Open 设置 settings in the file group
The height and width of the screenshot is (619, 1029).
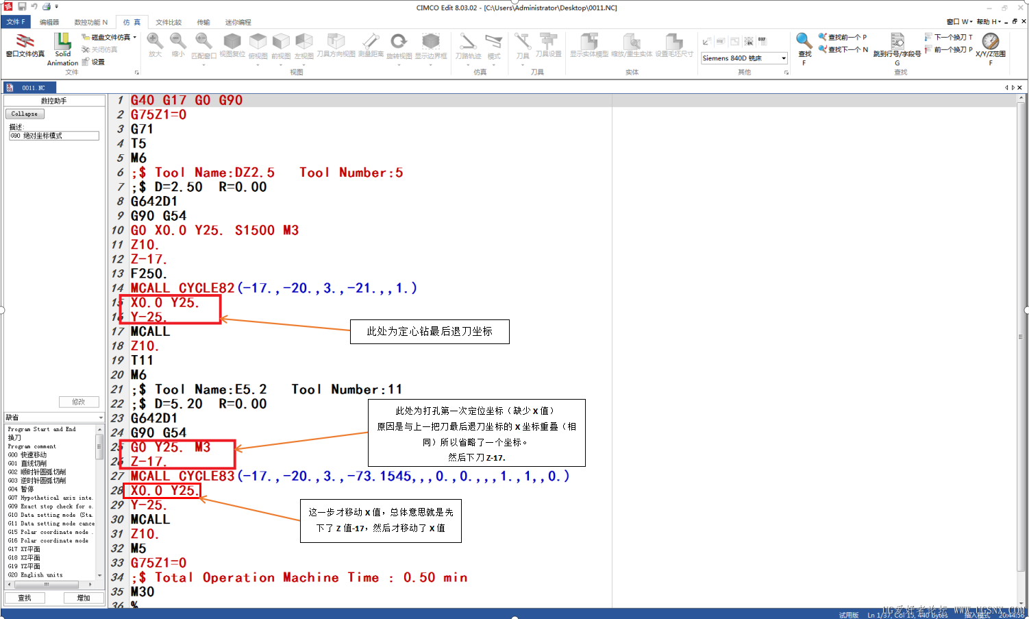coord(93,62)
